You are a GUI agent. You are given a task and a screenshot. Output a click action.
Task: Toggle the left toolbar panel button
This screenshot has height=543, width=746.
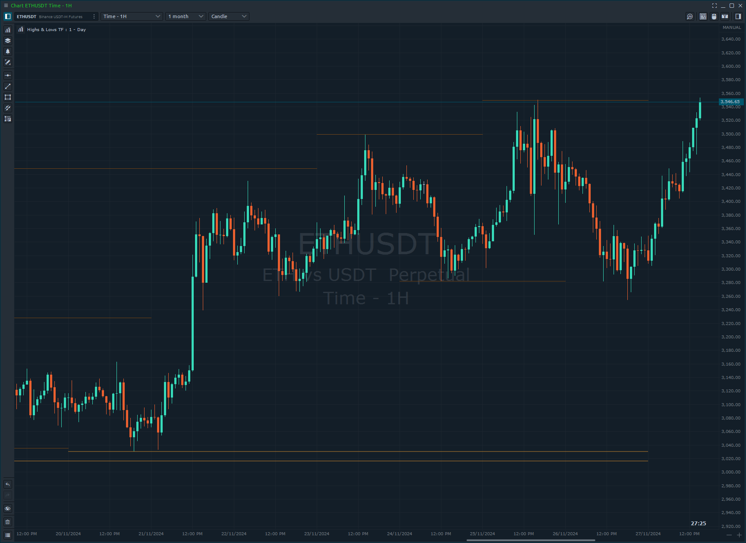(x=8, y=16)
